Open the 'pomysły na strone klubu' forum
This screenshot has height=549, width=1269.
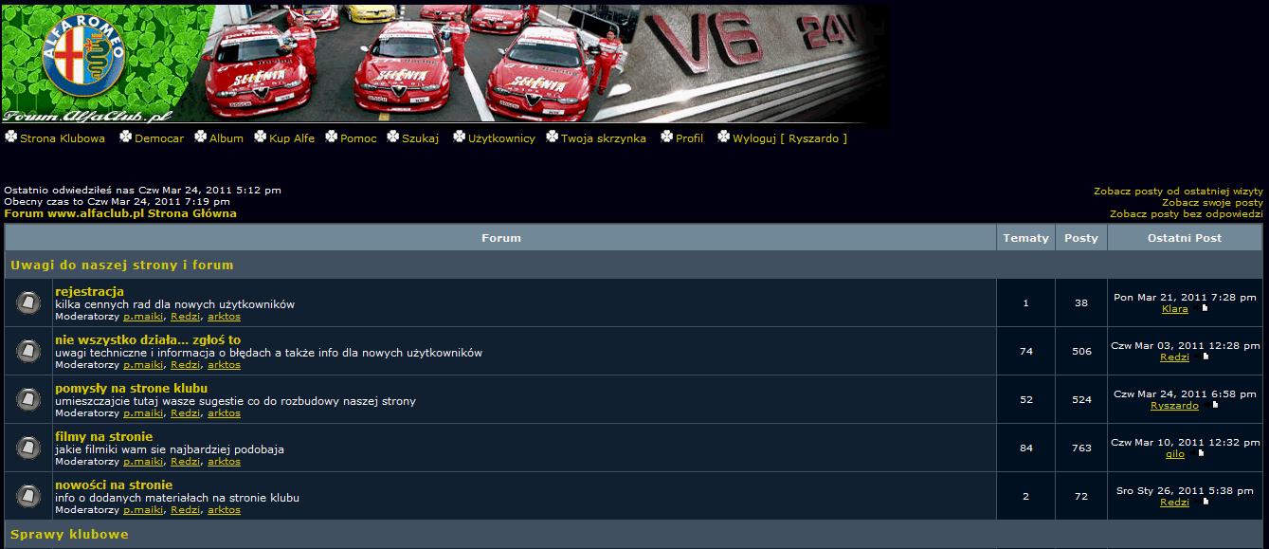tap(132, 388)
